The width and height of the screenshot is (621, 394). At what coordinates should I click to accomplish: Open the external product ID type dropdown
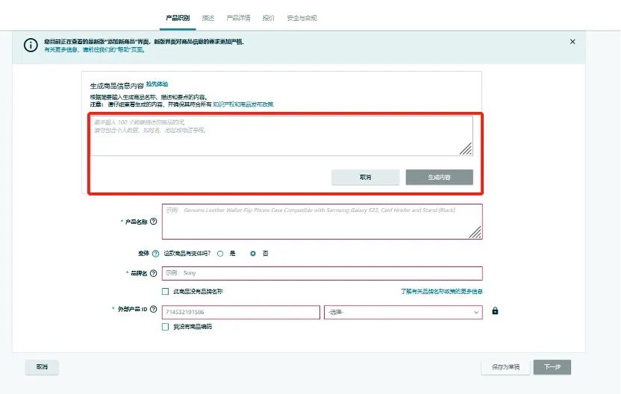pyautogui.click(x=403, y=312)
